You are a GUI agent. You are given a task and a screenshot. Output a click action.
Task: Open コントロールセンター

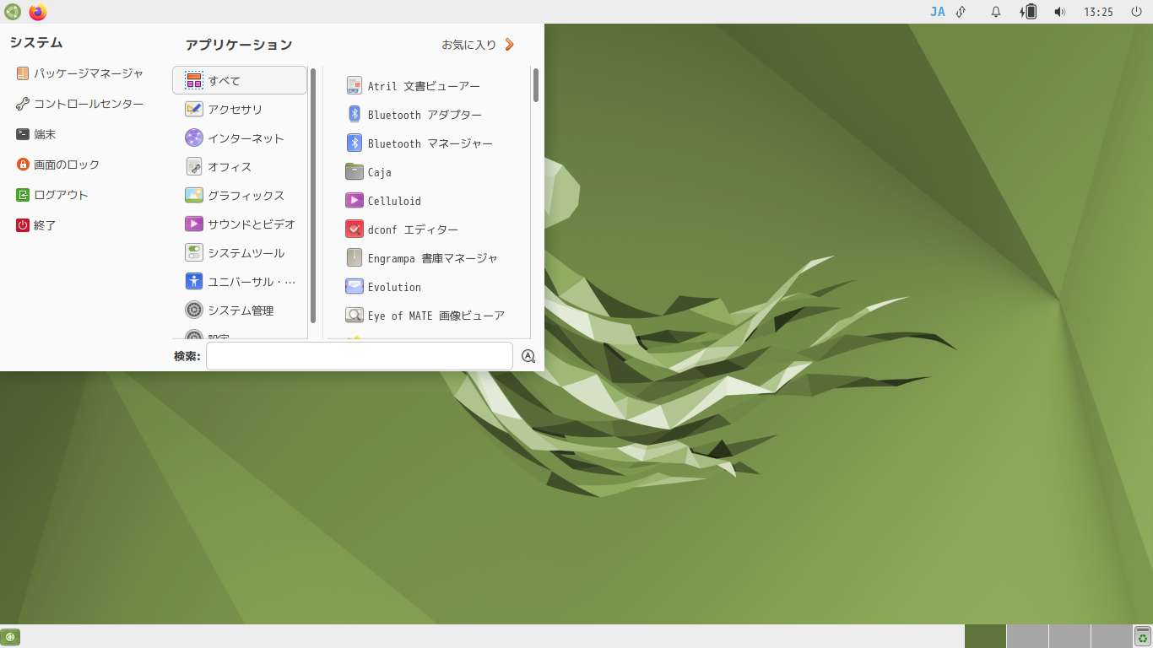coord(80,104)
